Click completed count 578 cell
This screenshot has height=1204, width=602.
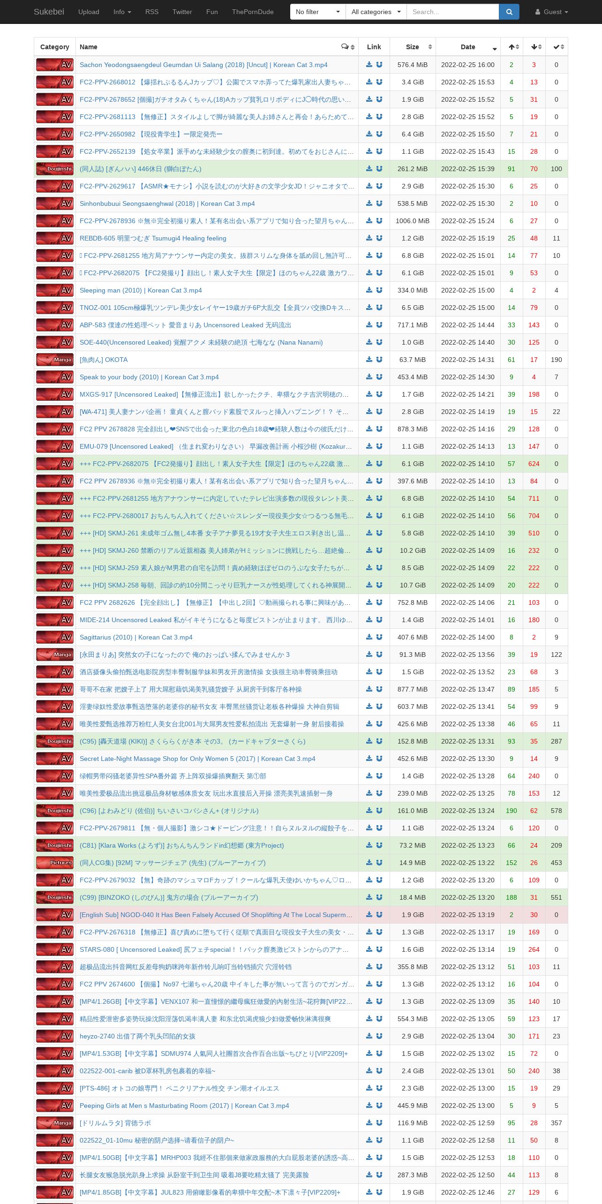pyautogui.click(x=557, y=811)
